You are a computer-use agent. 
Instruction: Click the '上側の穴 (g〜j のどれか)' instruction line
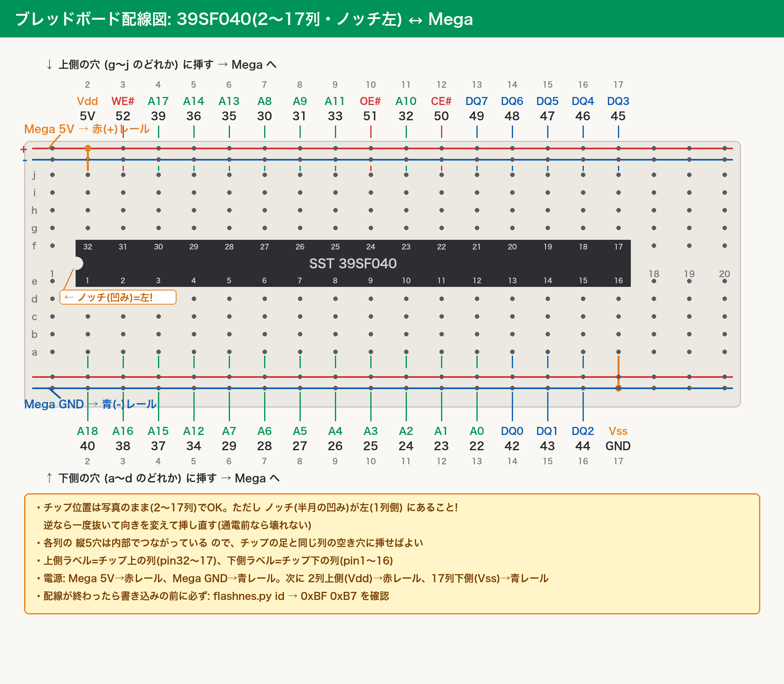tap(162, 64)
